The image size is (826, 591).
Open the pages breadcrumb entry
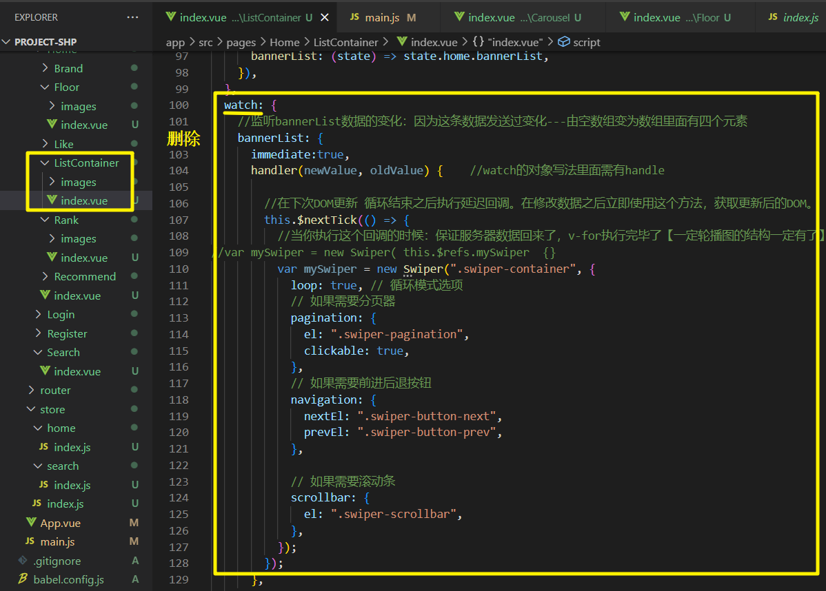tap(241, 42)
